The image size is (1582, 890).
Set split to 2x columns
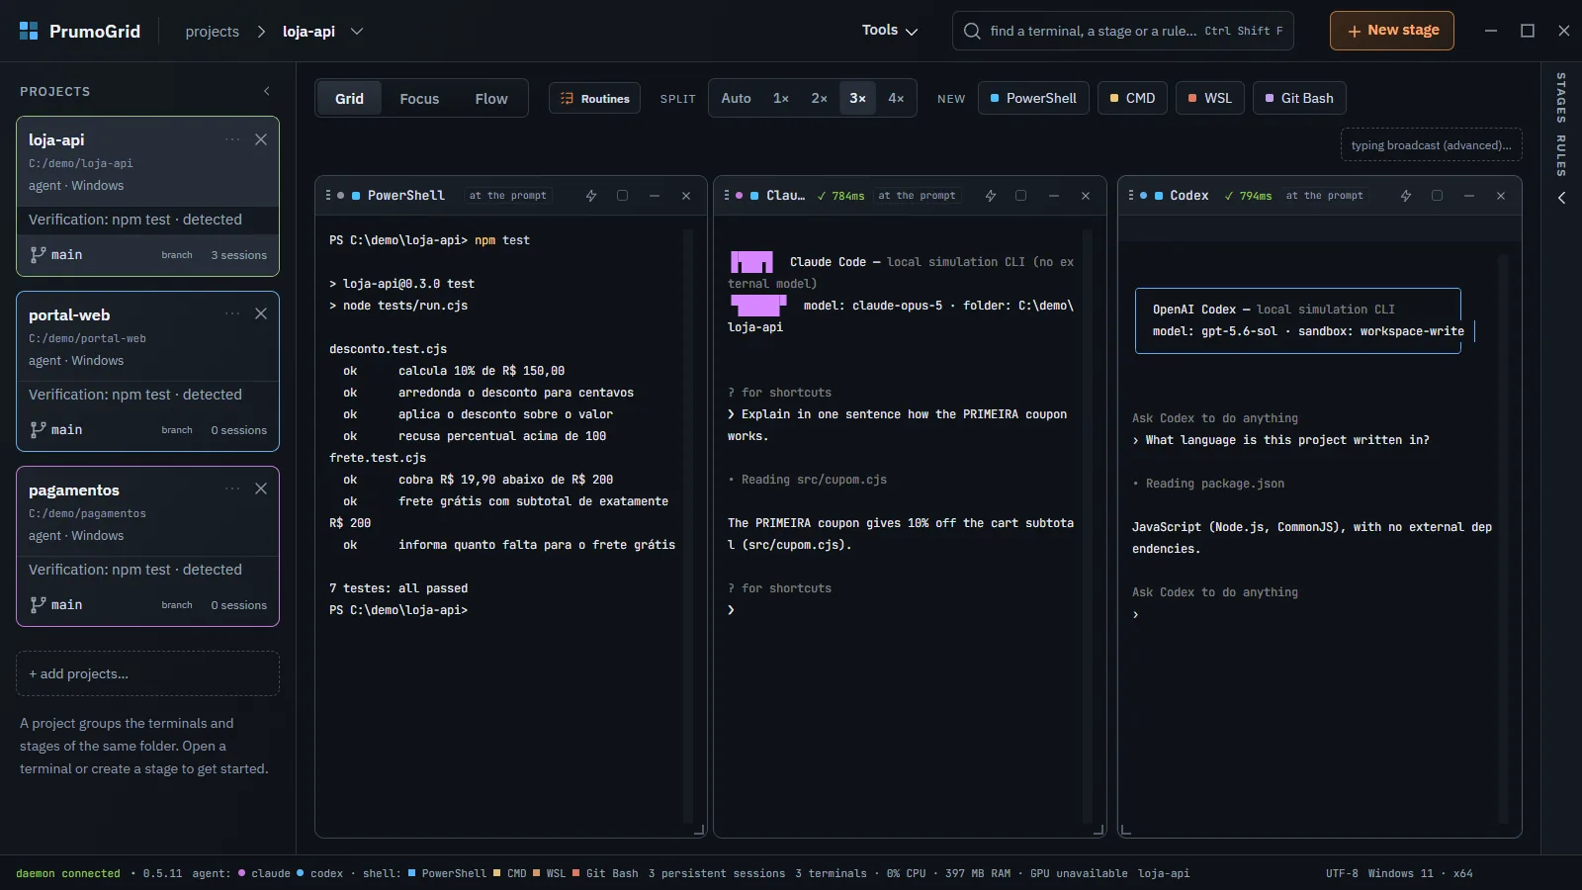[820, 98]
